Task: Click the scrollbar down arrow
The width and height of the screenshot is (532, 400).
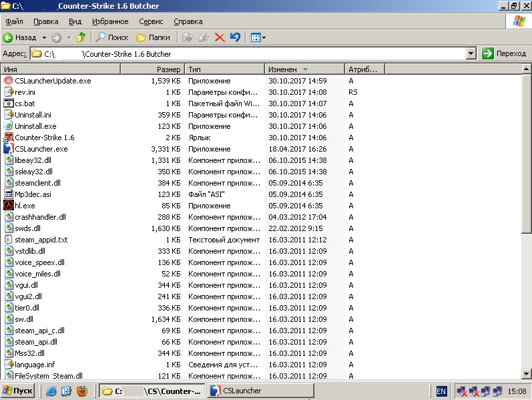Action: coord(526,374)
